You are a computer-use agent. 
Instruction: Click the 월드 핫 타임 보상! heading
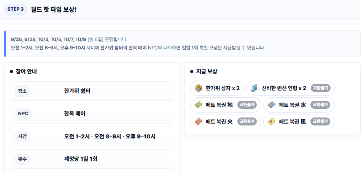(54, 9)
